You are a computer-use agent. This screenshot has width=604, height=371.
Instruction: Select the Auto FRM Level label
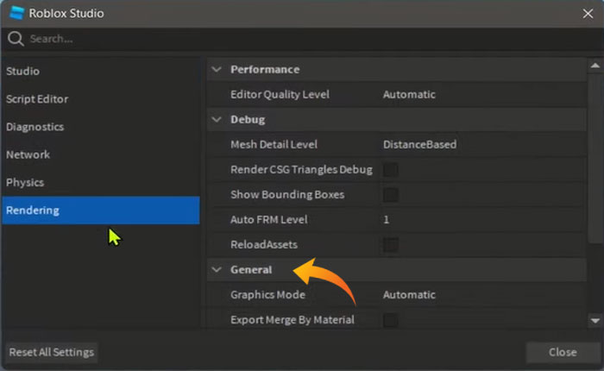coord(269,220)
